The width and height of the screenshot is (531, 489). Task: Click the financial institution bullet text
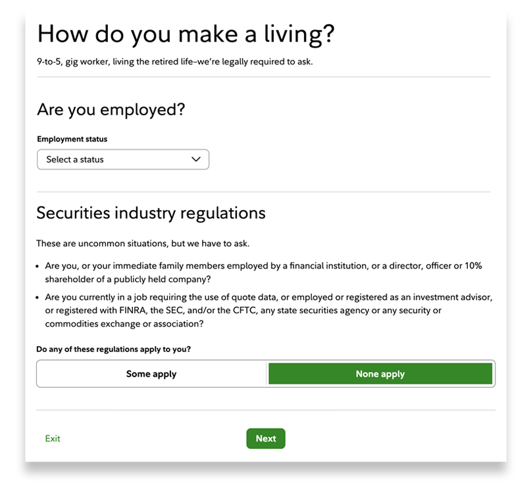pos(263,265)
